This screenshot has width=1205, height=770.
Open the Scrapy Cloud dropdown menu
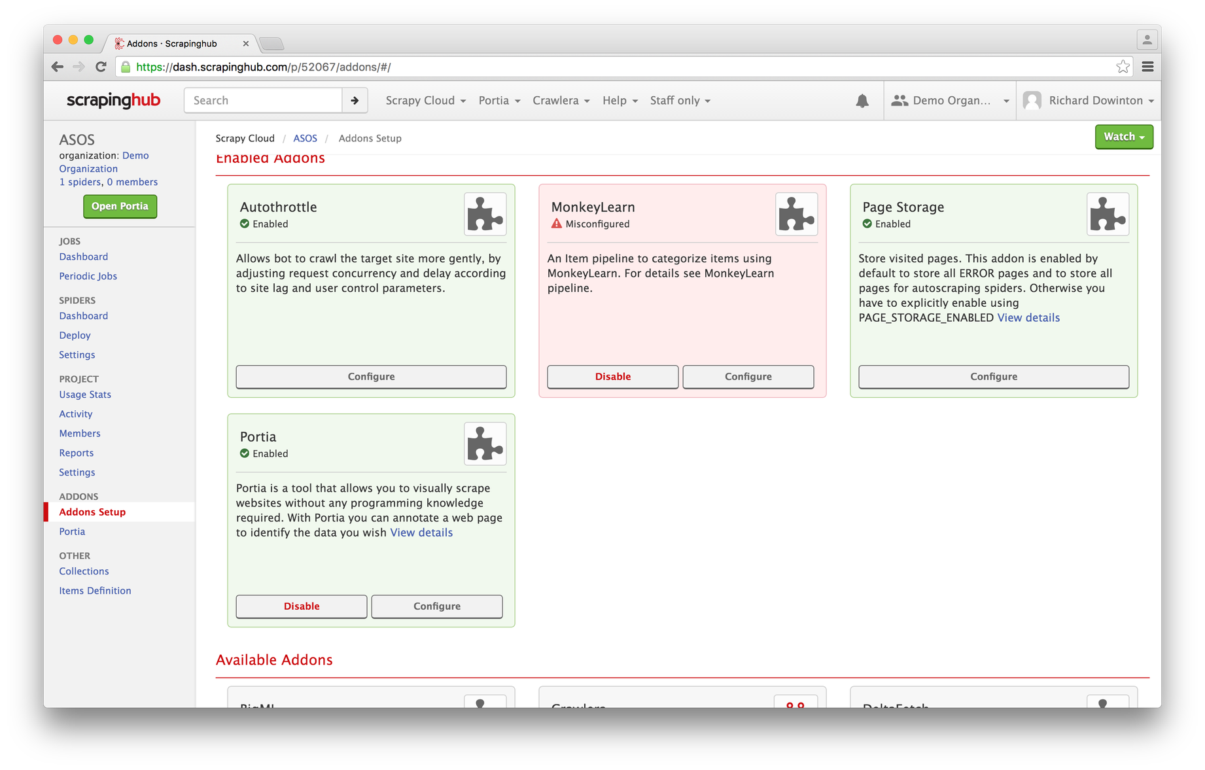coord(426,101)
